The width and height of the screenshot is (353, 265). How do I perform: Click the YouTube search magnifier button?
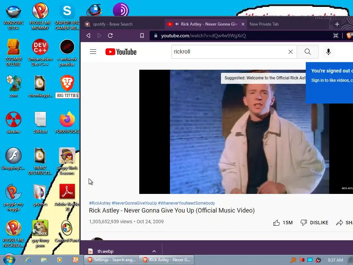pyautogui.click(x=308, y=52)
